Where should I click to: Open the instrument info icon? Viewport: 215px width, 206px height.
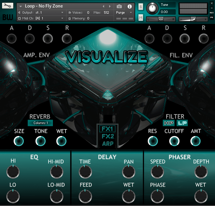[130, 6]
